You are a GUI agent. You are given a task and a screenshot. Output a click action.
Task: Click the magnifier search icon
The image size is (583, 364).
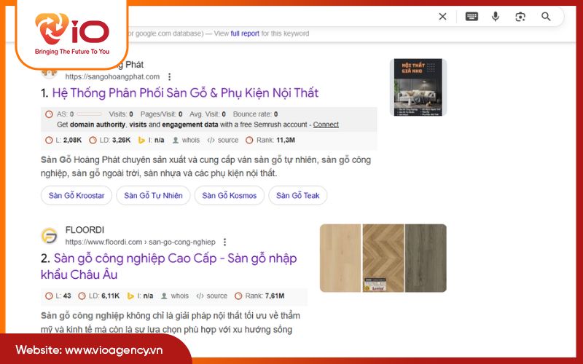point(546,16)
